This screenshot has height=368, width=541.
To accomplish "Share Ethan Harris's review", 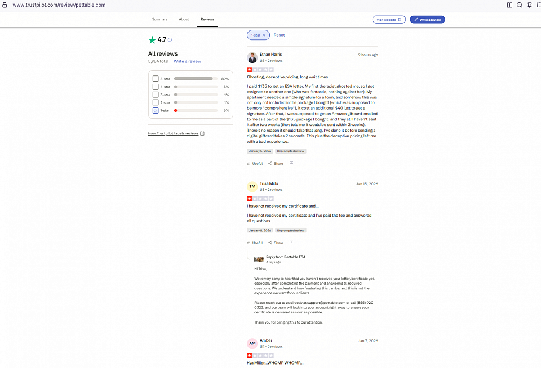I will (x=276, y=163).
